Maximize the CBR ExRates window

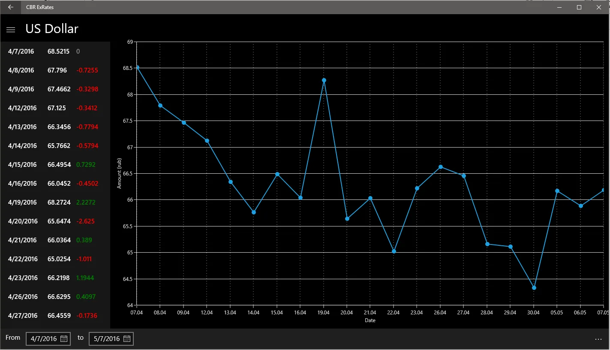click(579, 7)
